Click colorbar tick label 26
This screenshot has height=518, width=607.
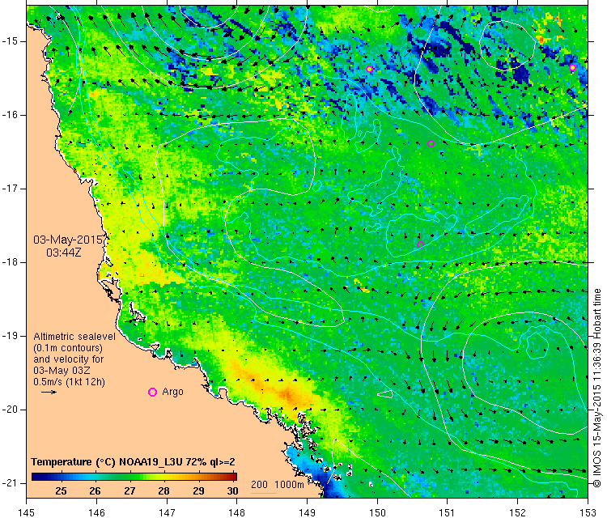(96, 491)
